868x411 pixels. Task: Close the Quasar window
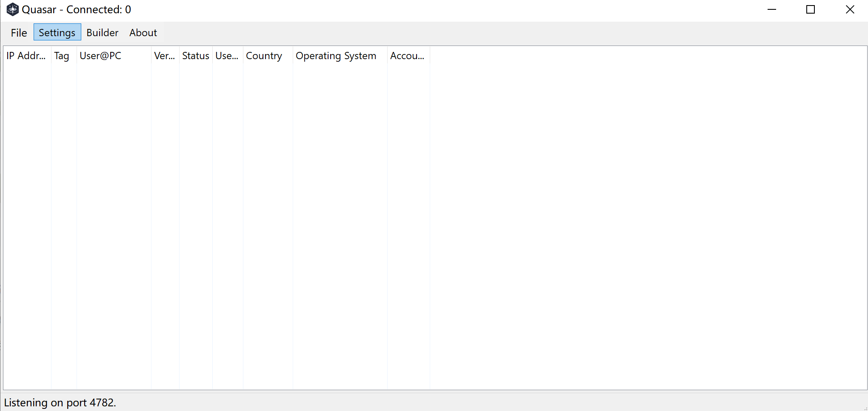click(x=850, y=9)
